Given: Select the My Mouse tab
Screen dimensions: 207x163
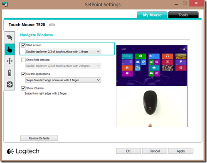Looking at the screenshot, I should [x=152, y=15].
